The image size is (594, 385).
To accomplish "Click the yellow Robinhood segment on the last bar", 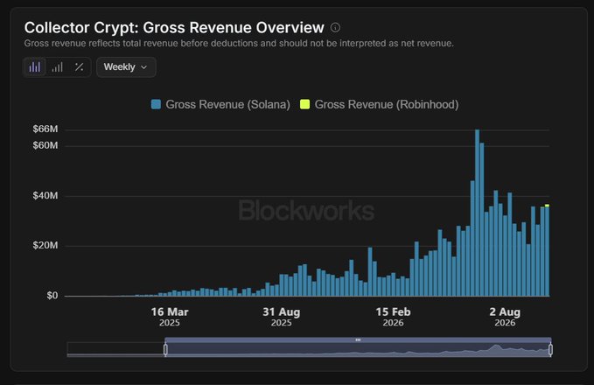I will (547, 206).
